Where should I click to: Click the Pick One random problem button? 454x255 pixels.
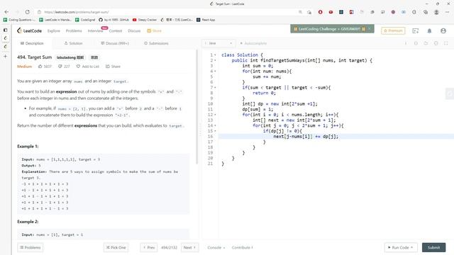click(x=116, y=247)
